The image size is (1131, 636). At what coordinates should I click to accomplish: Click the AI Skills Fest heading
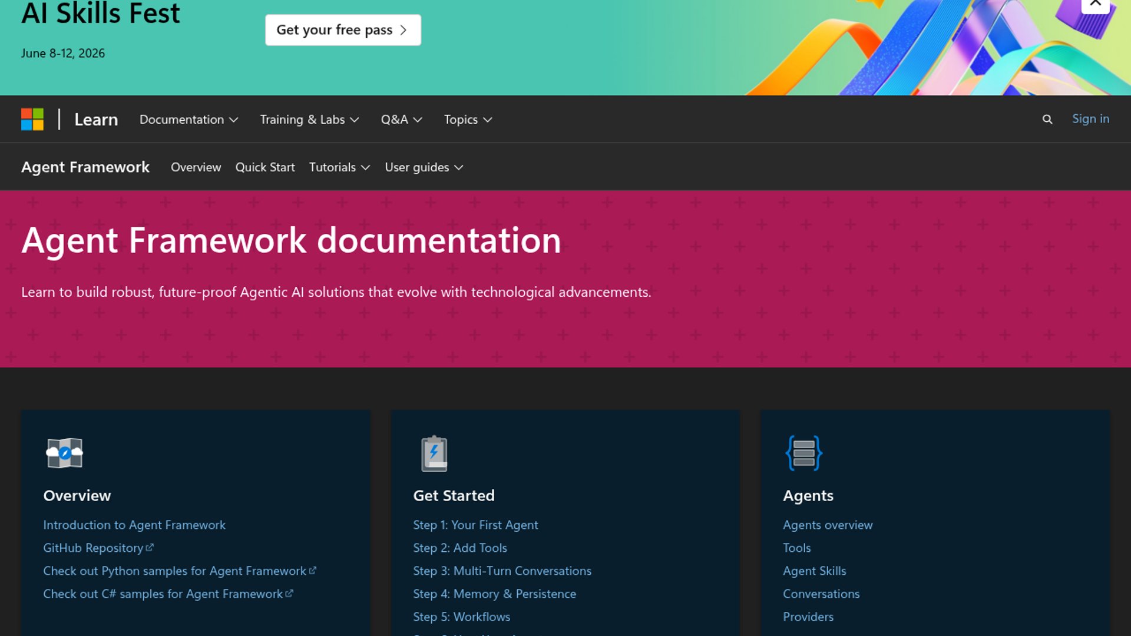pyautogui.click(x=100, y=13)
